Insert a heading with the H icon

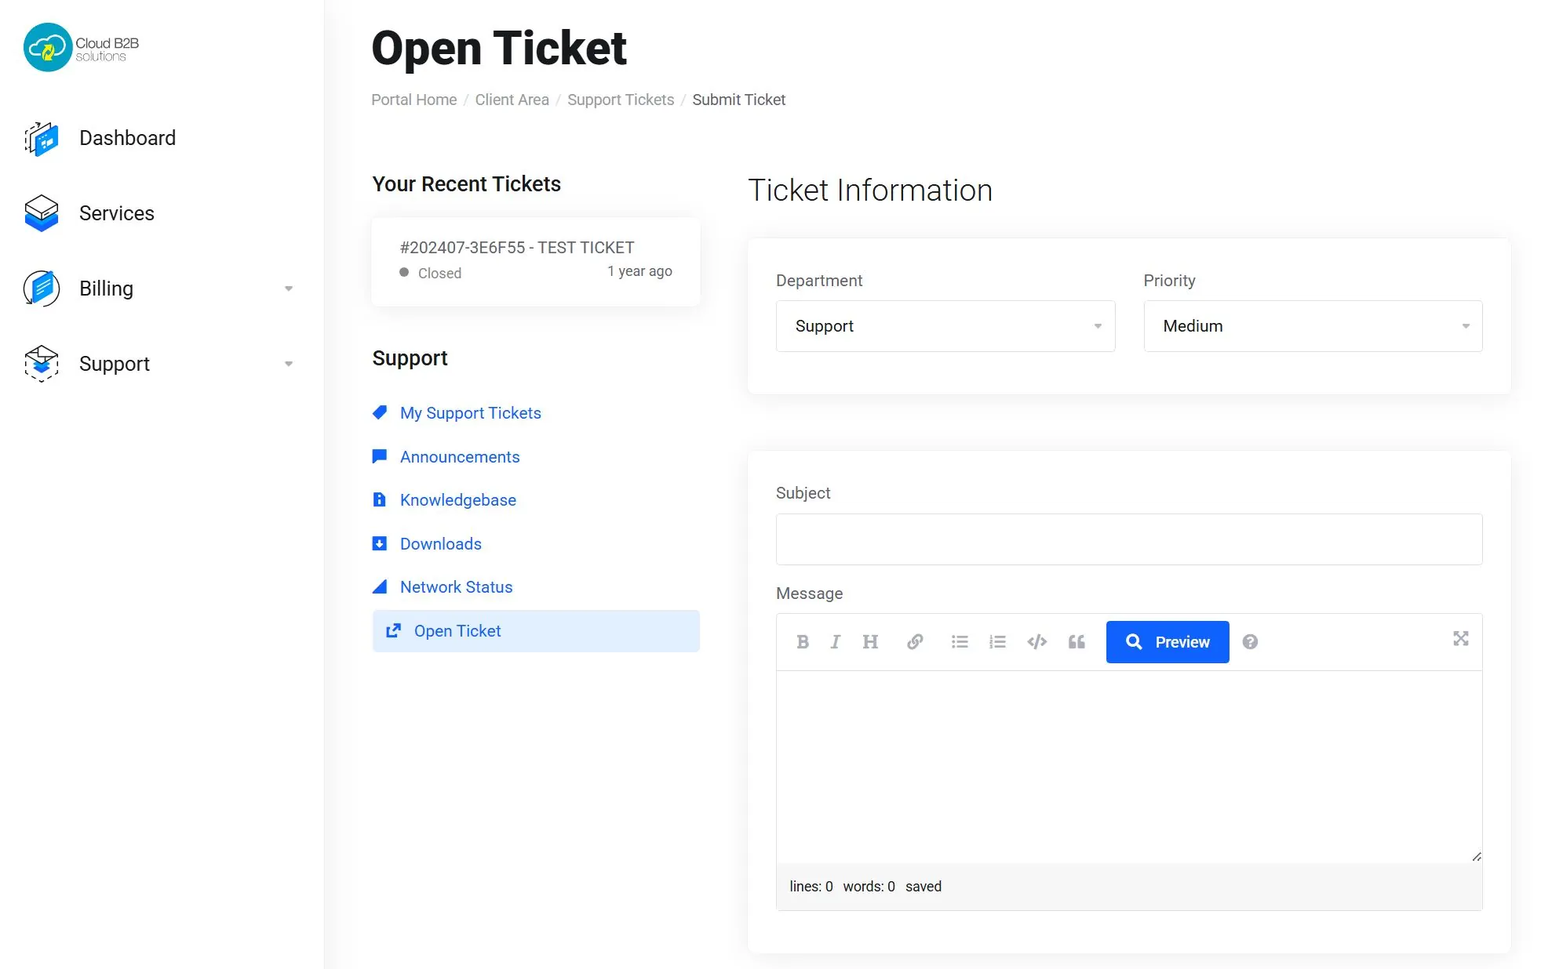coord(870,642)
